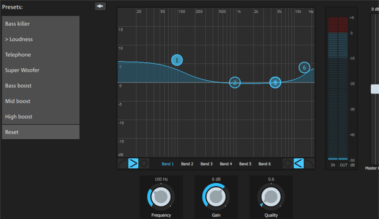Viewport: 379px width, 219px height.
Task: Open the Band 6 tab
Action: [x=265, y=164]
